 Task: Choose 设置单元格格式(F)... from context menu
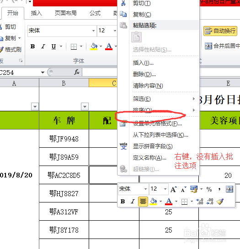[x=157, y=124]
